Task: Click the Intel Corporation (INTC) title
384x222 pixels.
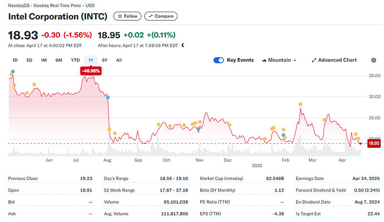Action: pos(58,16)
